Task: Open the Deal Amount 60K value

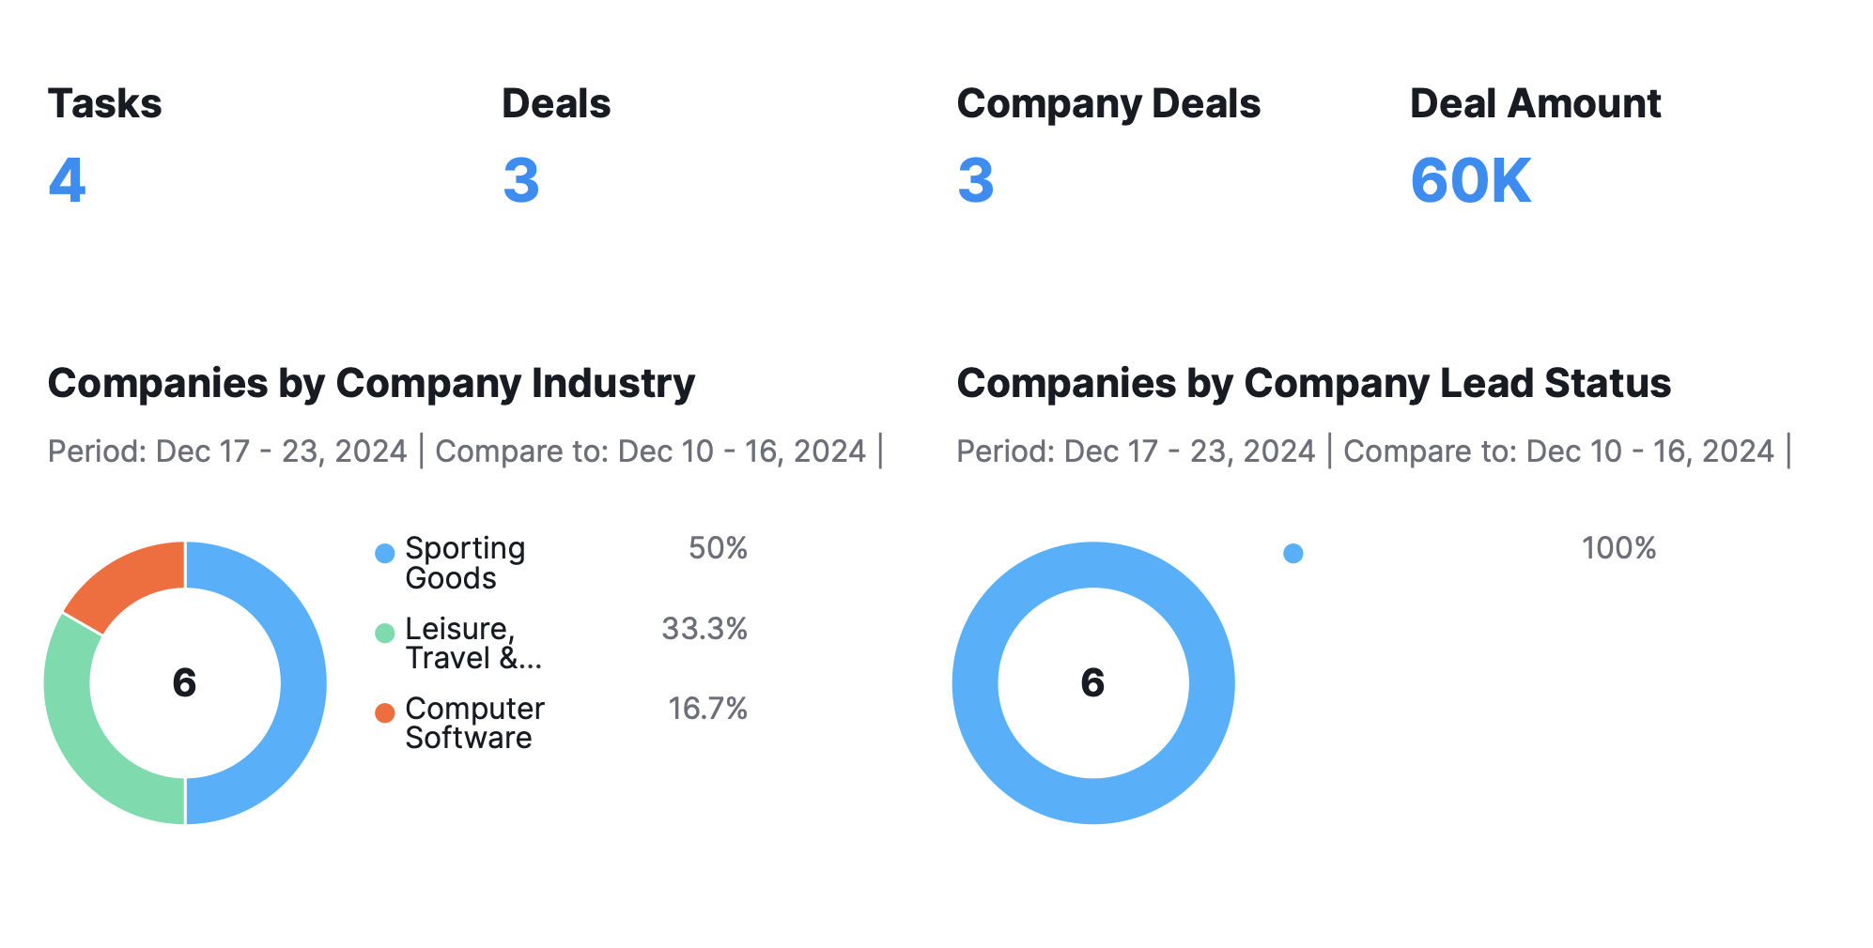Action: coord(1470,180)
